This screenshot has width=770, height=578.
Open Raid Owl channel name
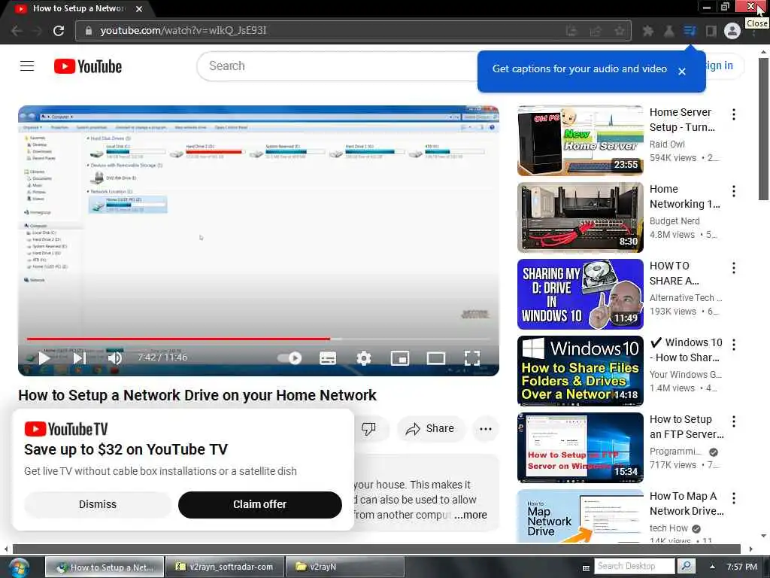667,144
